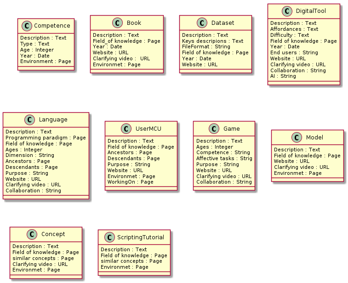The height and width of the screenshot is (283, 348).
Task: Click 'Field_of knowledge : Page' in Book
Action: (x=126, y=41)
